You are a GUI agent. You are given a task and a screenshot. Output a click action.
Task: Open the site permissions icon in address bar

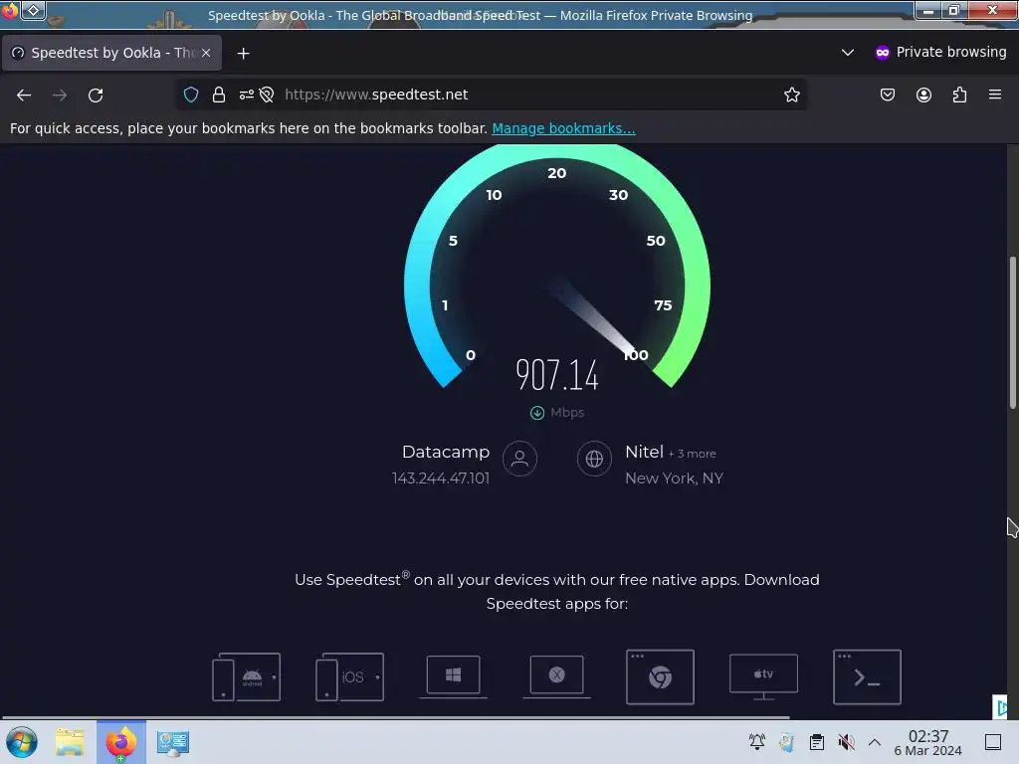[x=247, y=95]
